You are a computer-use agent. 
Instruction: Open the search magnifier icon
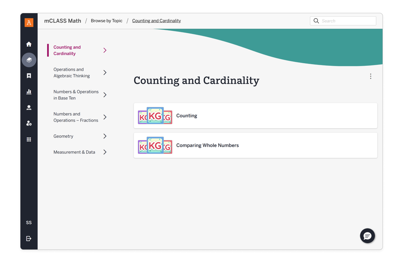click(316, 21)
